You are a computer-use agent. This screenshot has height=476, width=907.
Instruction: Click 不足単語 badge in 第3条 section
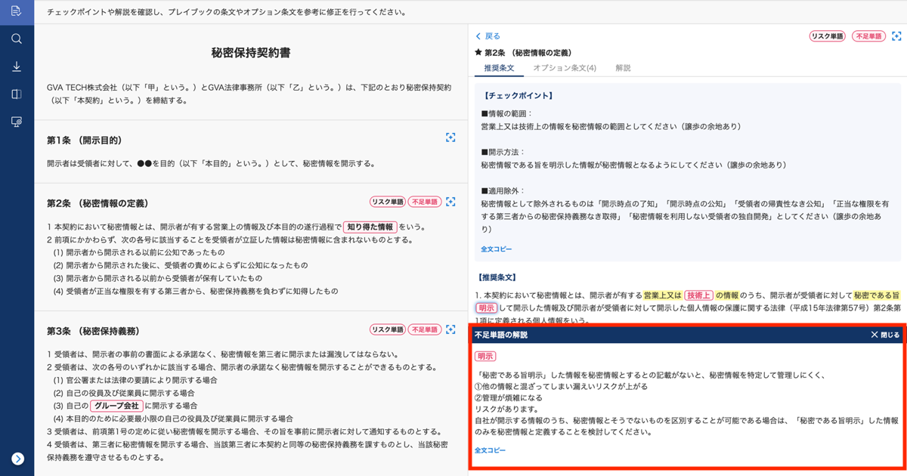[425, 329]
